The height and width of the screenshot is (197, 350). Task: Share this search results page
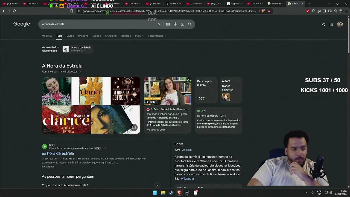coord(323,24)
